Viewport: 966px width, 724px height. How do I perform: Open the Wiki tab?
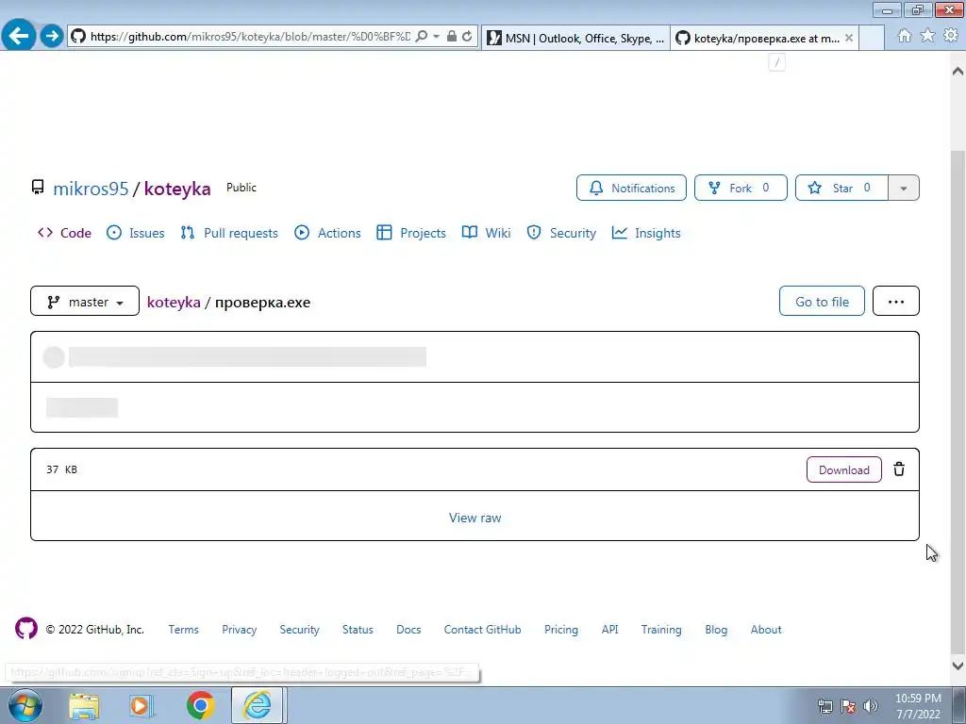[x=486, y=233]
